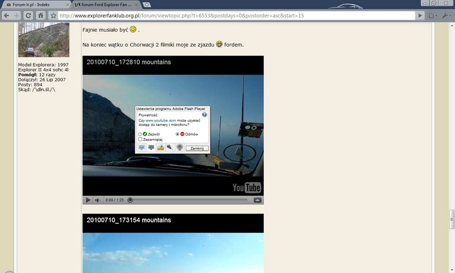Screen dimensions: 455x273
Task: Open Flash help question mark icon
Action: point(204,115)
